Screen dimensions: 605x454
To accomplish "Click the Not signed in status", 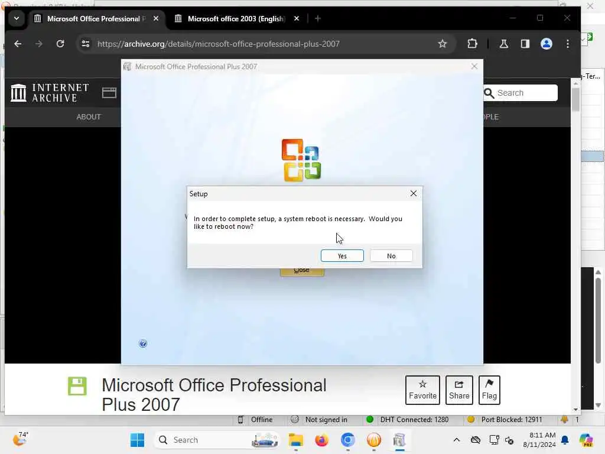I will [x=319, y=419].
